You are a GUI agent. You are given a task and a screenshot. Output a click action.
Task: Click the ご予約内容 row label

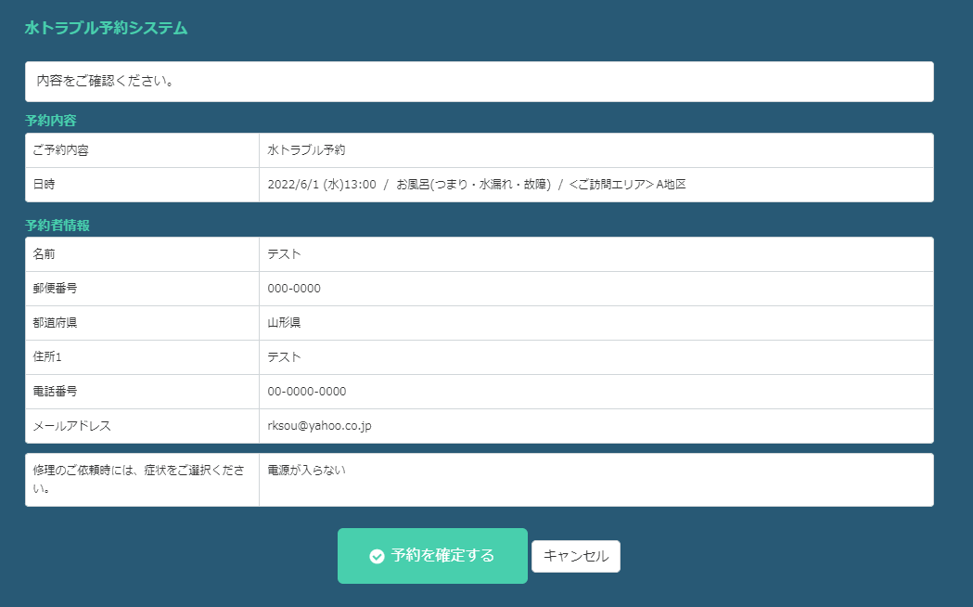60,149
